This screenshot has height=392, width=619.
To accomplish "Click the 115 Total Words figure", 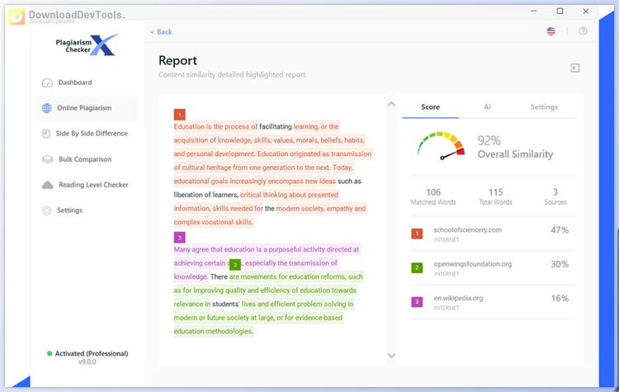I will point(495,192).
